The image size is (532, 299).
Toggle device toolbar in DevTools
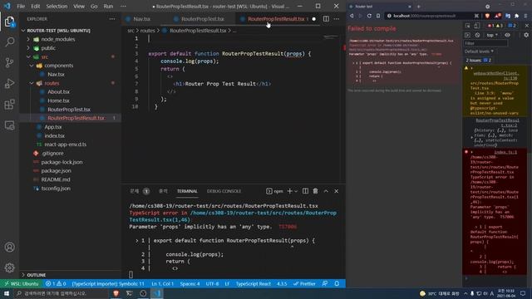(477, 26)
